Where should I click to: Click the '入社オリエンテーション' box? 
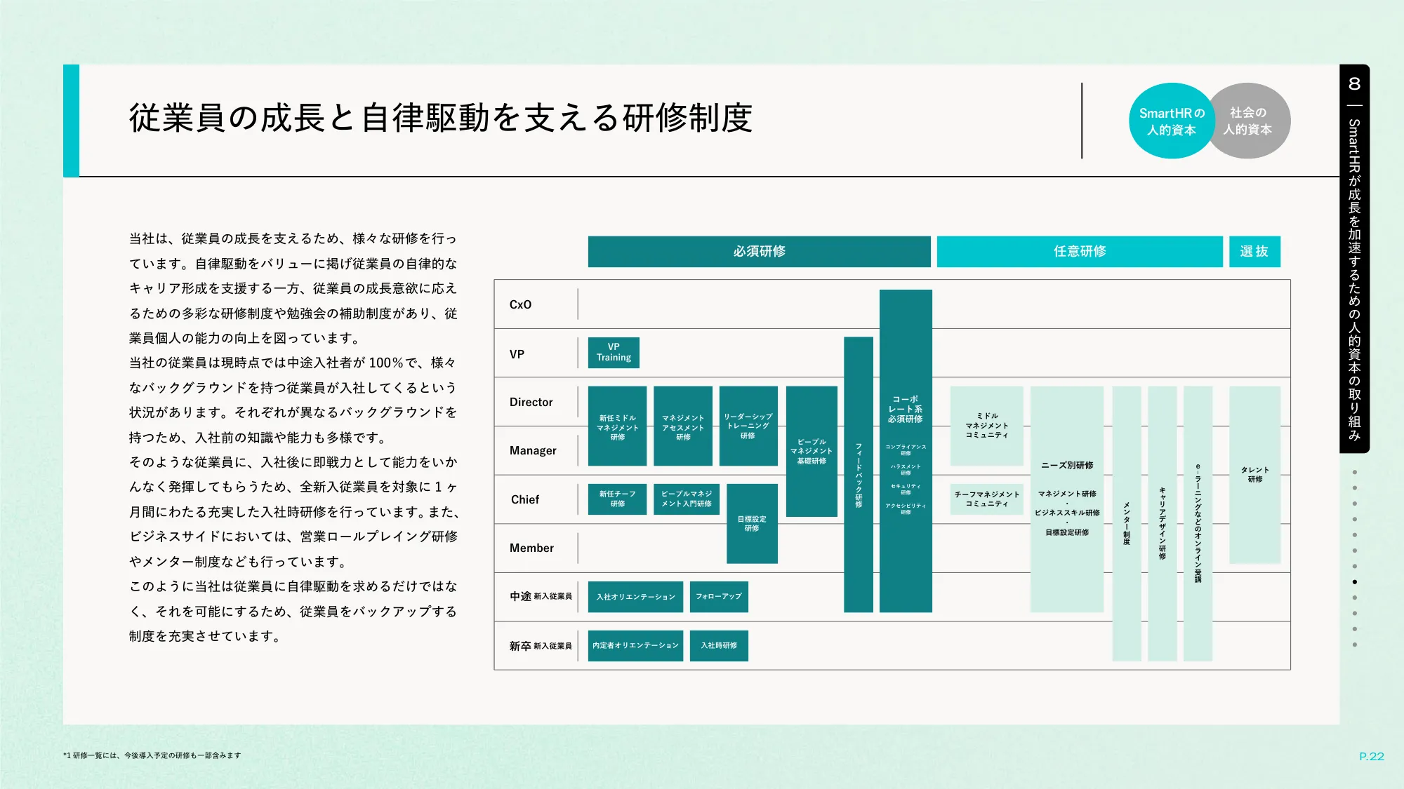635,597
